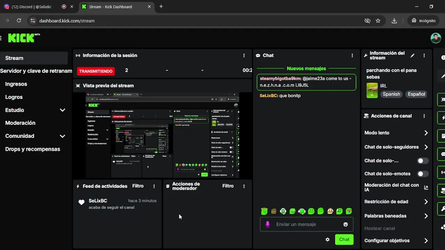Open the Acciones de moderador Filtro dropdown
445x250 pixels.
(x=228, y=186)
